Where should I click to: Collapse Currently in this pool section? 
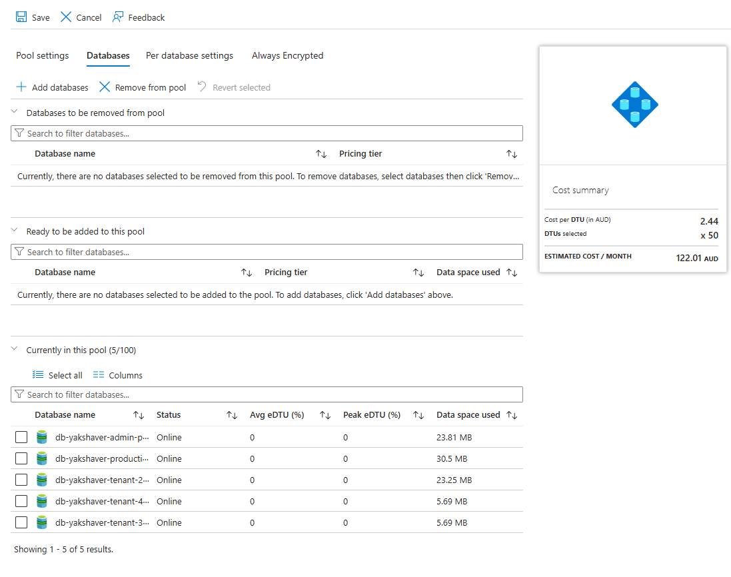point(15,350)
